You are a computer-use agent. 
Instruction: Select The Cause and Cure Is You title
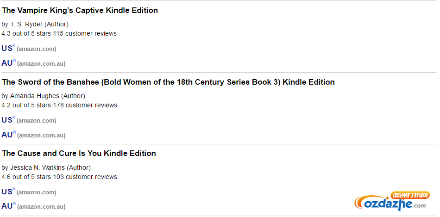click(79, 153)
